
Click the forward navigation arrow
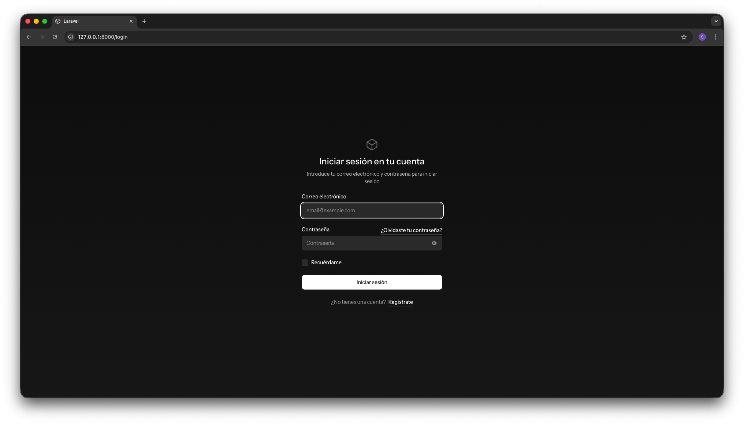(x=41, y=37)
